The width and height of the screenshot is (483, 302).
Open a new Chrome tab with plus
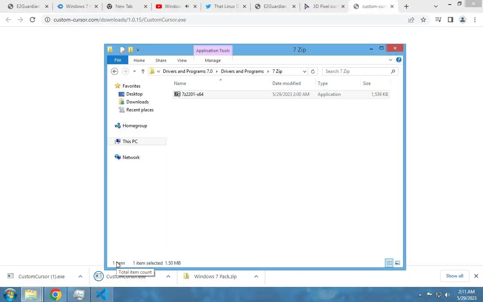click(x=406, y=6)
